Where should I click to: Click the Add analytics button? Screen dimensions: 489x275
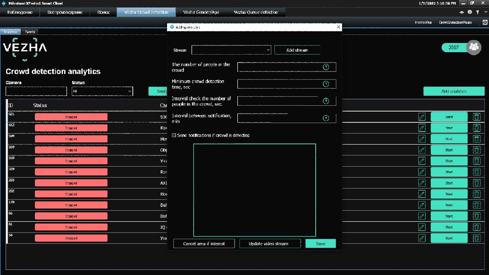[454, 91]
